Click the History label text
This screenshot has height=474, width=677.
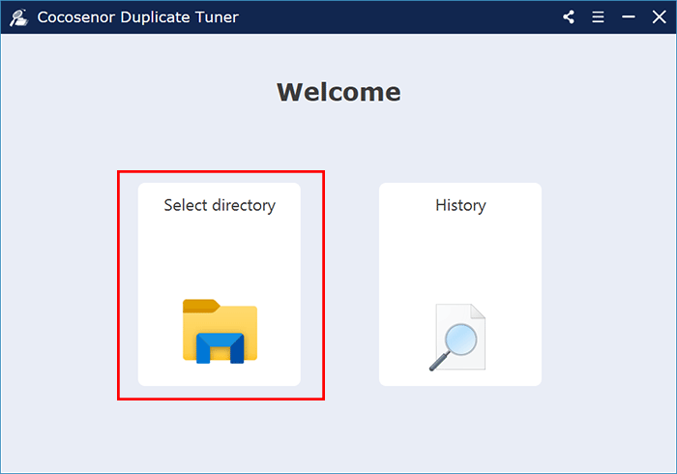(460, 205)
